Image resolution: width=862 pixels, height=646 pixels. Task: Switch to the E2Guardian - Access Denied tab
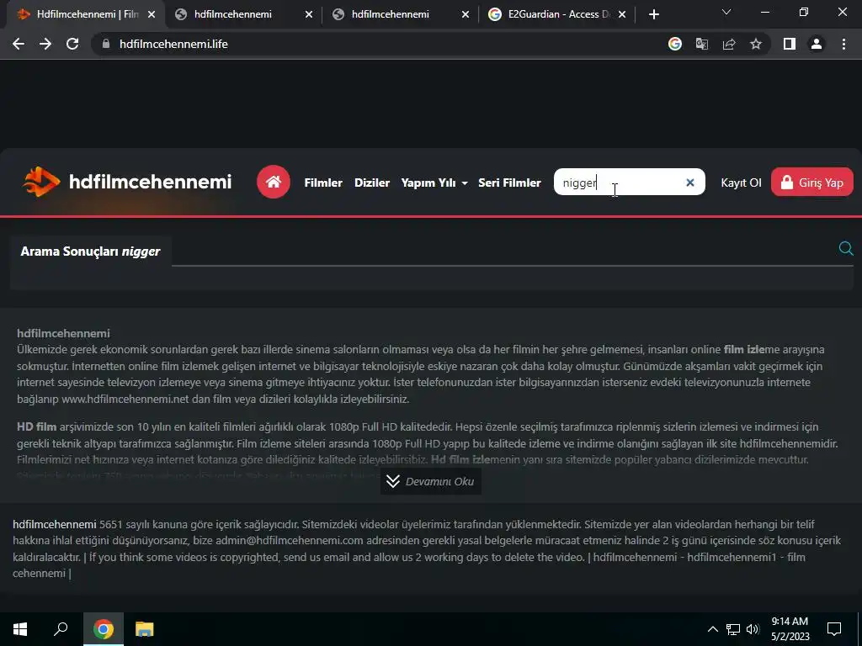pos(556,15)
